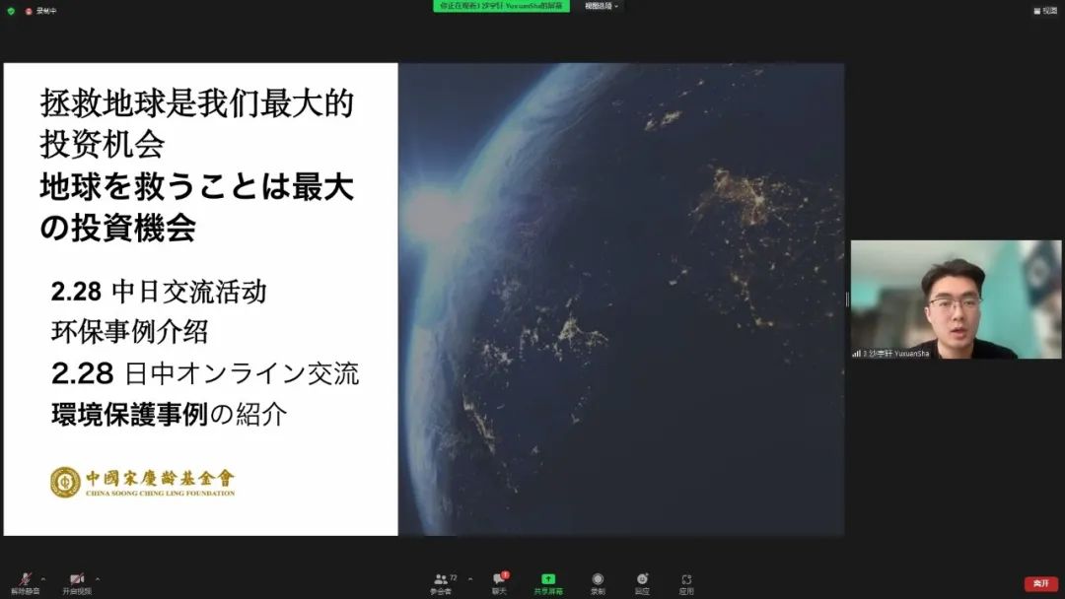
Task: Expand audio options arrow beside microphone
Action: pyautogui.click(x=42, y=578)
